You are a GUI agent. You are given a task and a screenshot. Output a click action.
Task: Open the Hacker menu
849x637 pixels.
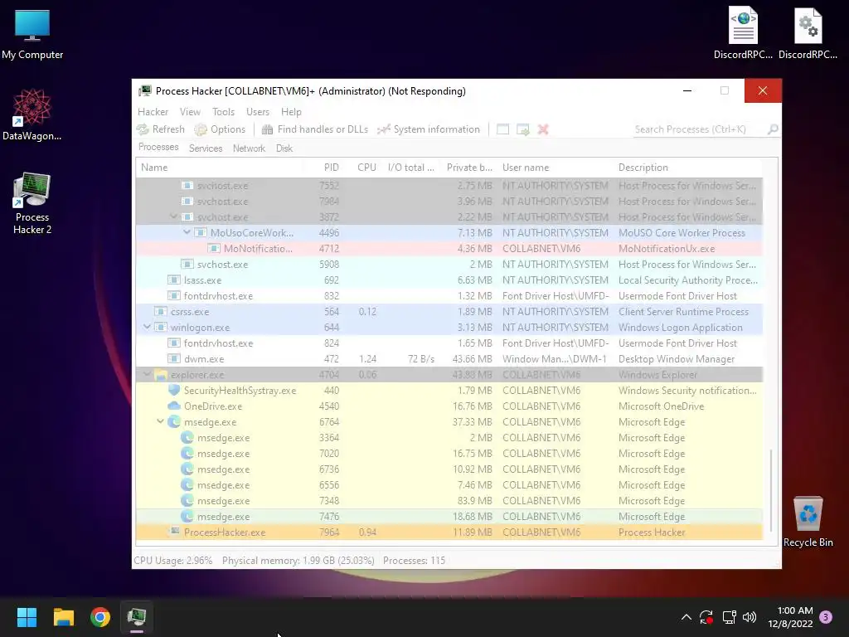point(153,112)
